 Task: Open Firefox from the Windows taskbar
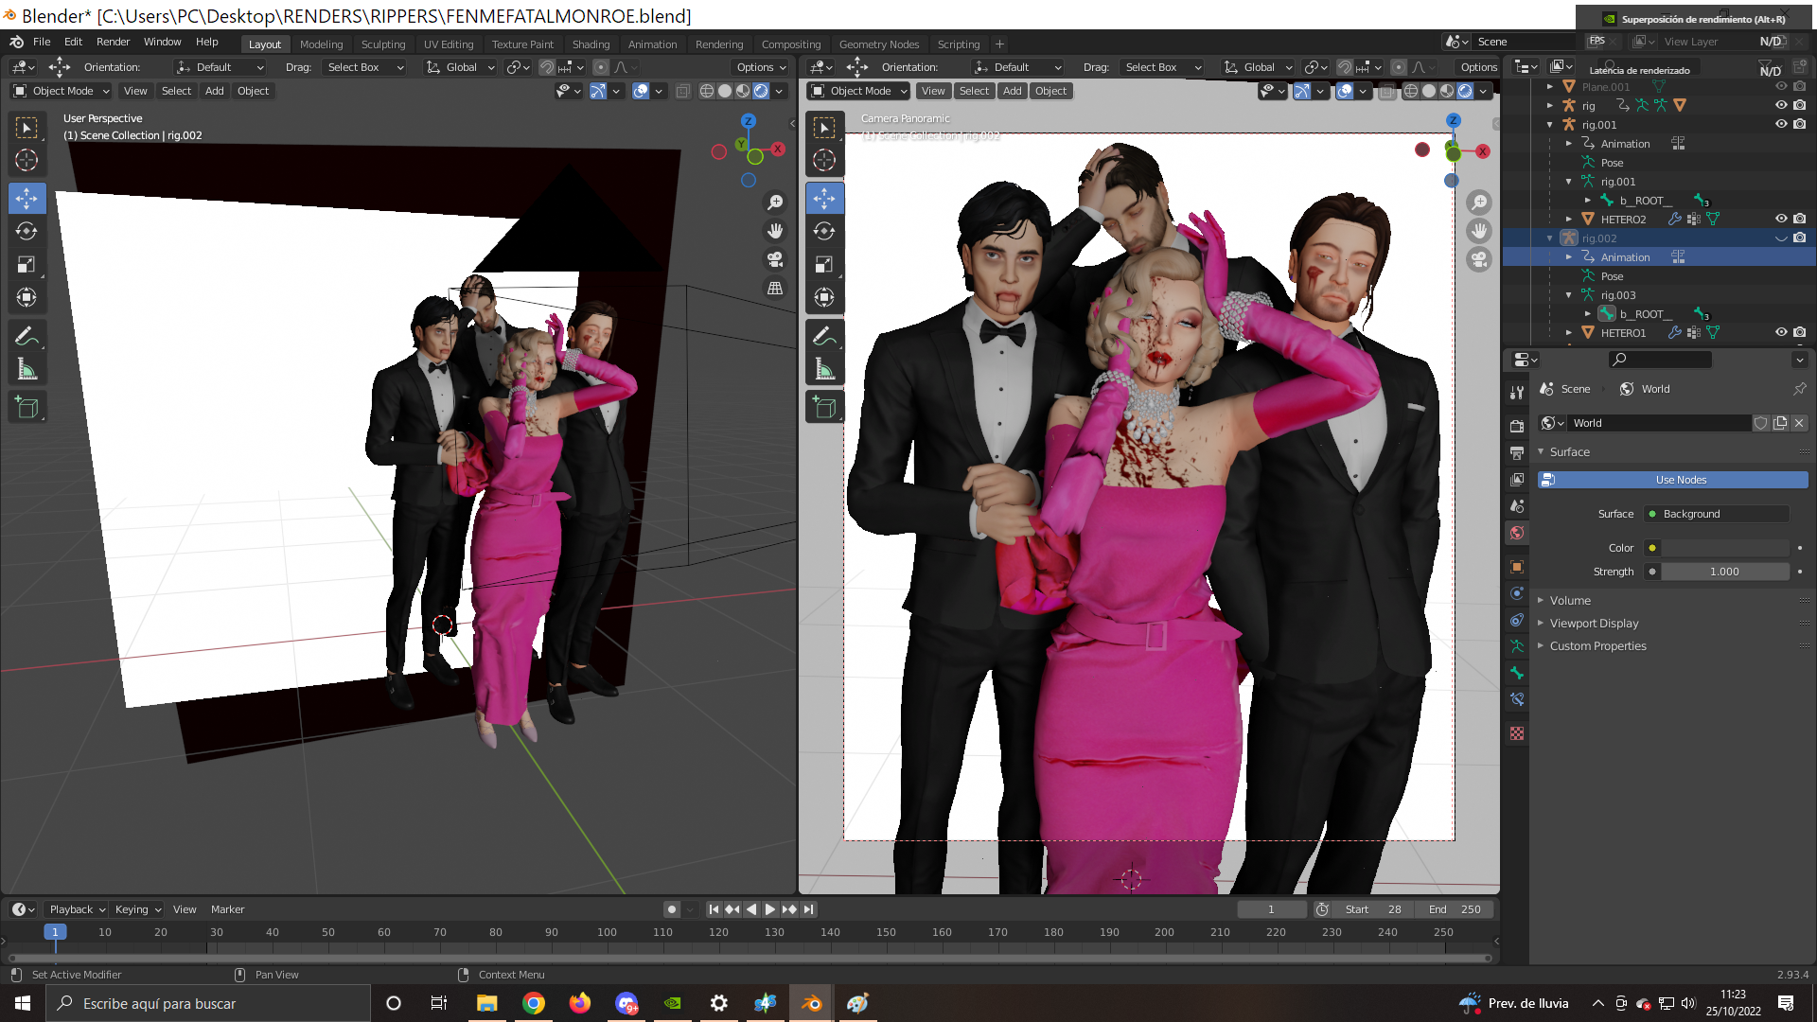click(x=579, y=1003)
